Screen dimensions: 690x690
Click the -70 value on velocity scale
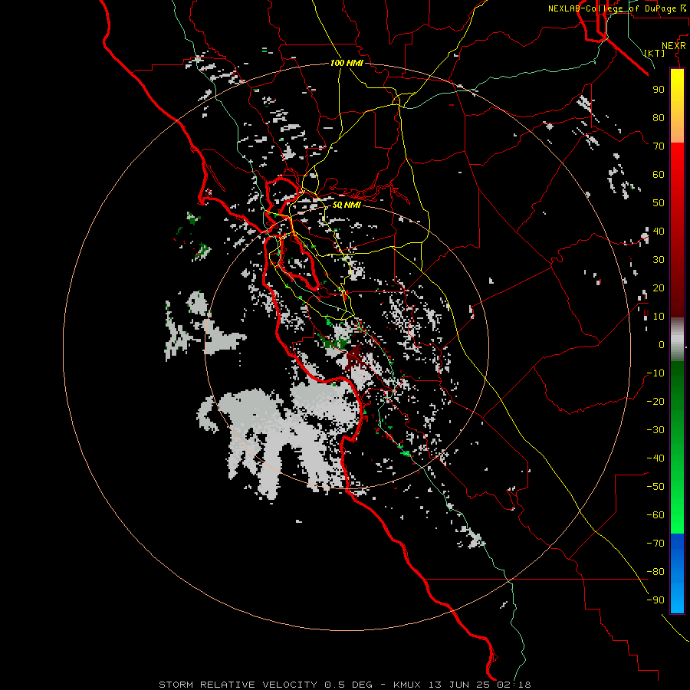pyautogui.click(x=655, y=544)
